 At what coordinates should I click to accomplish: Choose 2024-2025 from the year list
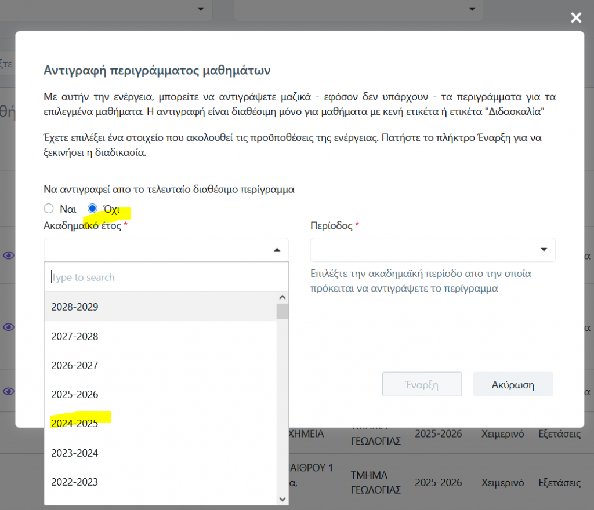75,424
